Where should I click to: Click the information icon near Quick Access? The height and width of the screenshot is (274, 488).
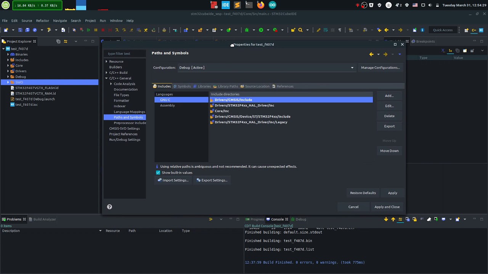[422, 30]
